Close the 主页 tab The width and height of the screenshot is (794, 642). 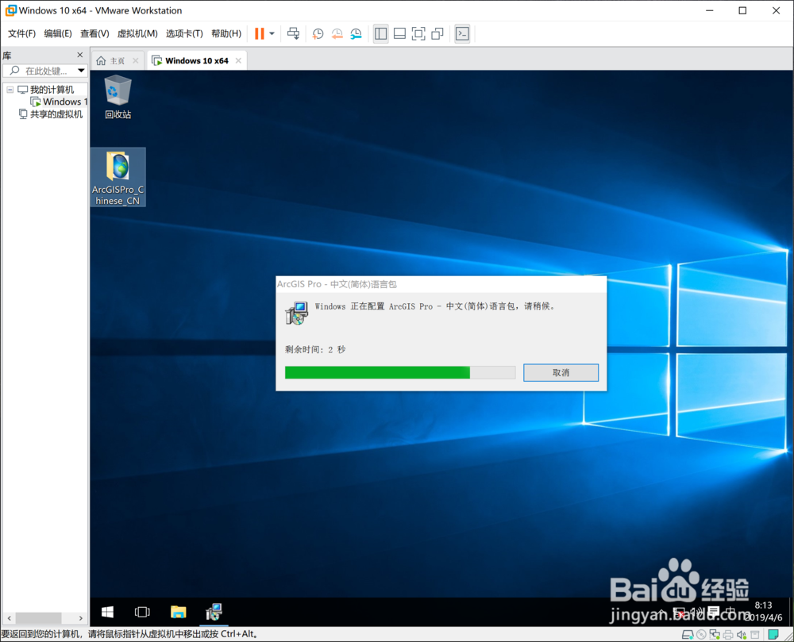click(x=135, y=61)
